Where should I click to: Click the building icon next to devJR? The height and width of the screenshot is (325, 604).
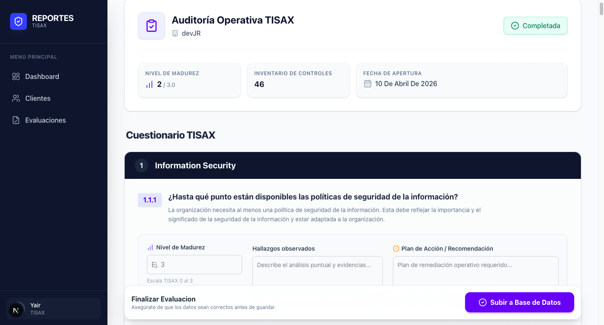click(175, 33)
